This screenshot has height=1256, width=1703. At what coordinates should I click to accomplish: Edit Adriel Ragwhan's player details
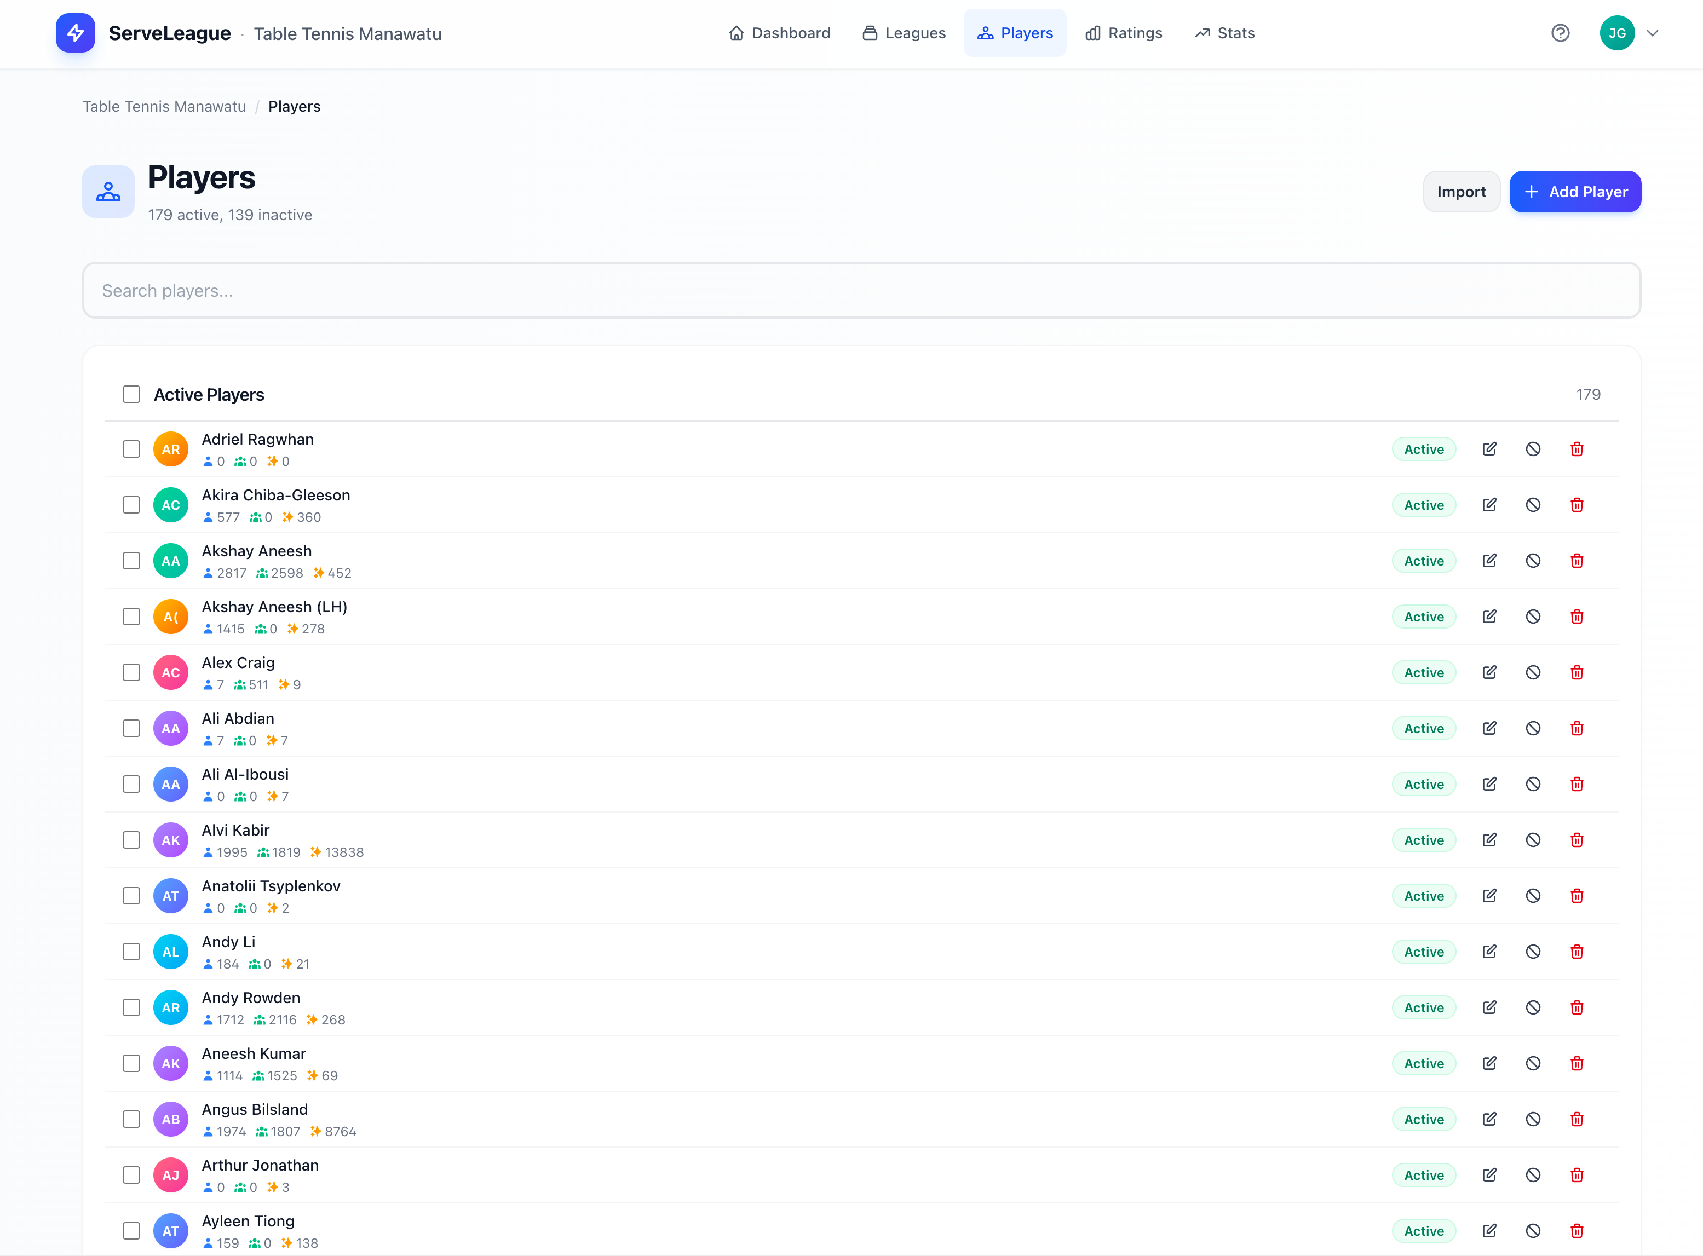click(1489, 450)
